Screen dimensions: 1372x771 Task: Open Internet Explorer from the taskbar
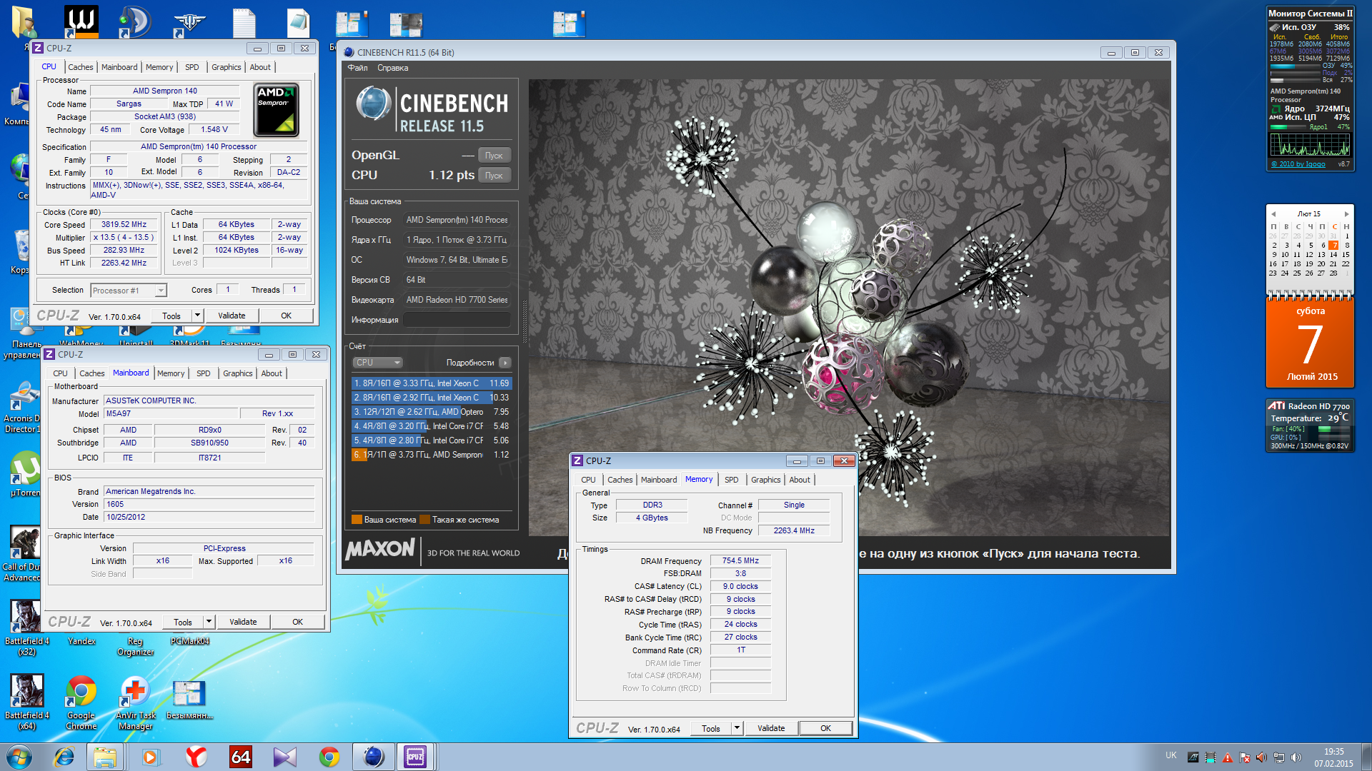click(64, 757)
